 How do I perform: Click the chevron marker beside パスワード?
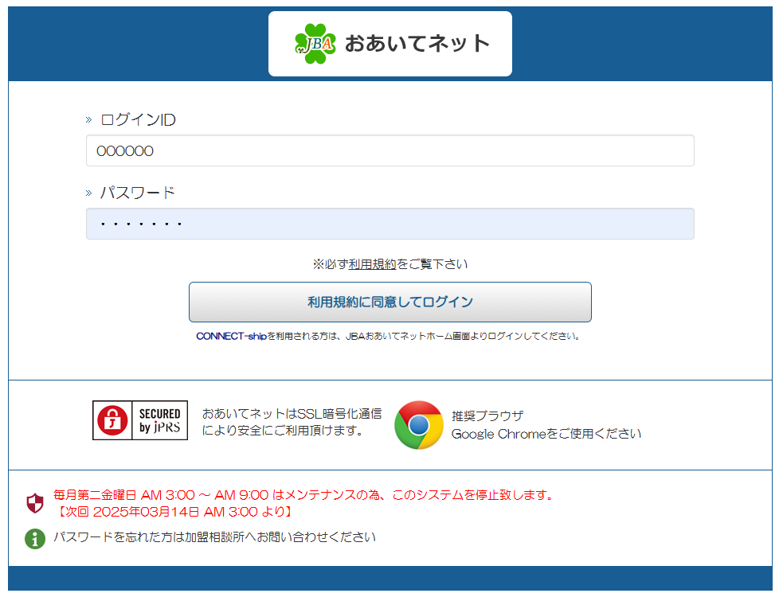pos(89,193)
